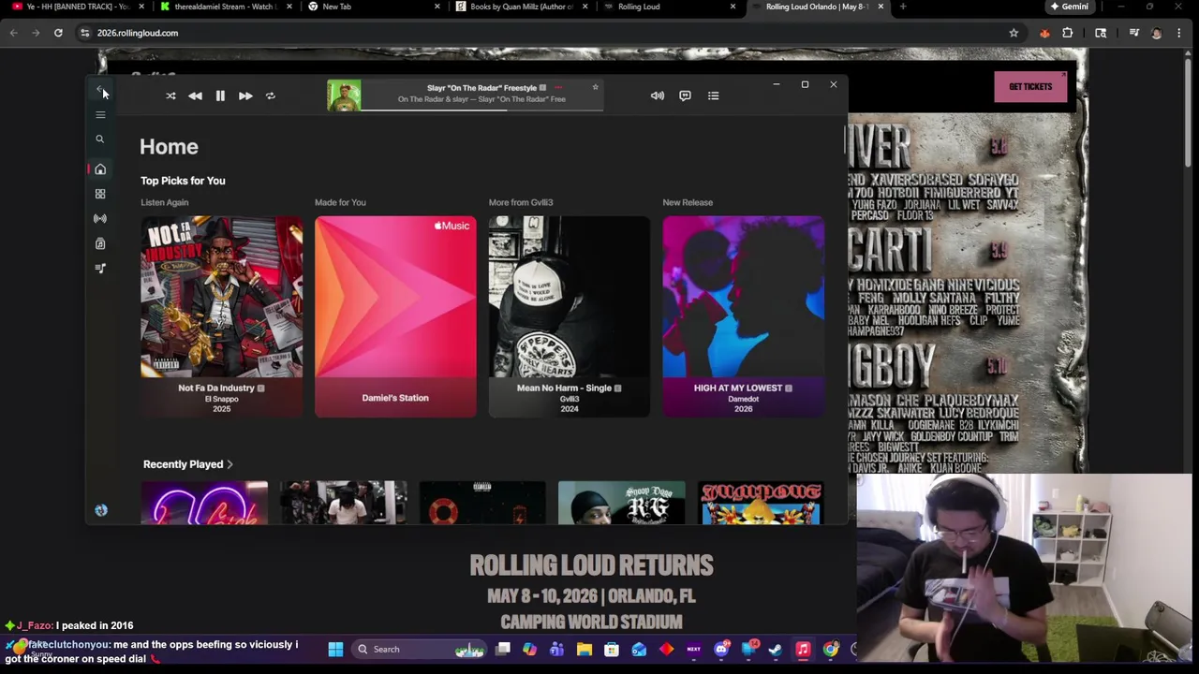
Task: Expand the Recently Played section chevron
Action: [229, 464]
